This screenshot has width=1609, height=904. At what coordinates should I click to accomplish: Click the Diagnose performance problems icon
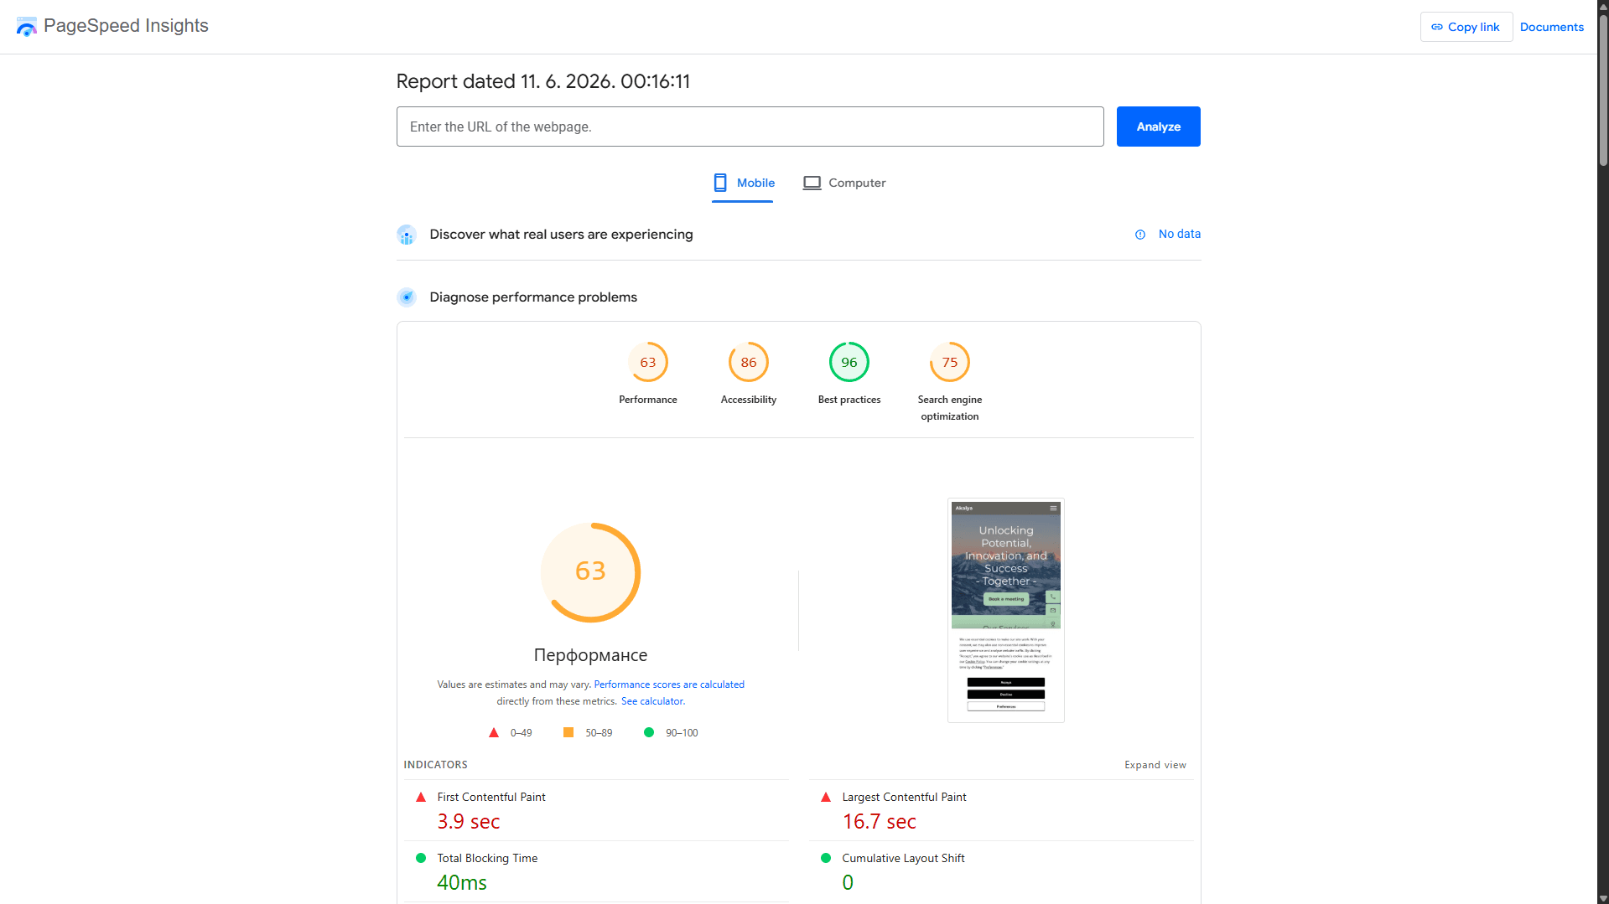pos(407,297)
